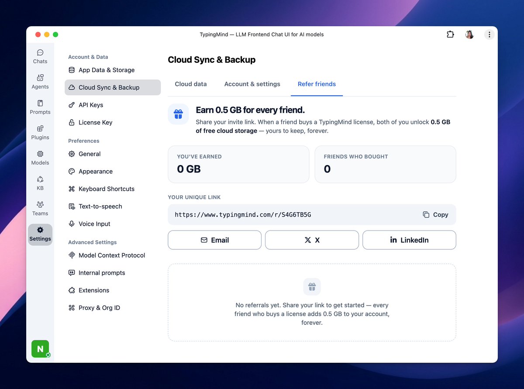Open Appearance preferences

tap(113, 171)
